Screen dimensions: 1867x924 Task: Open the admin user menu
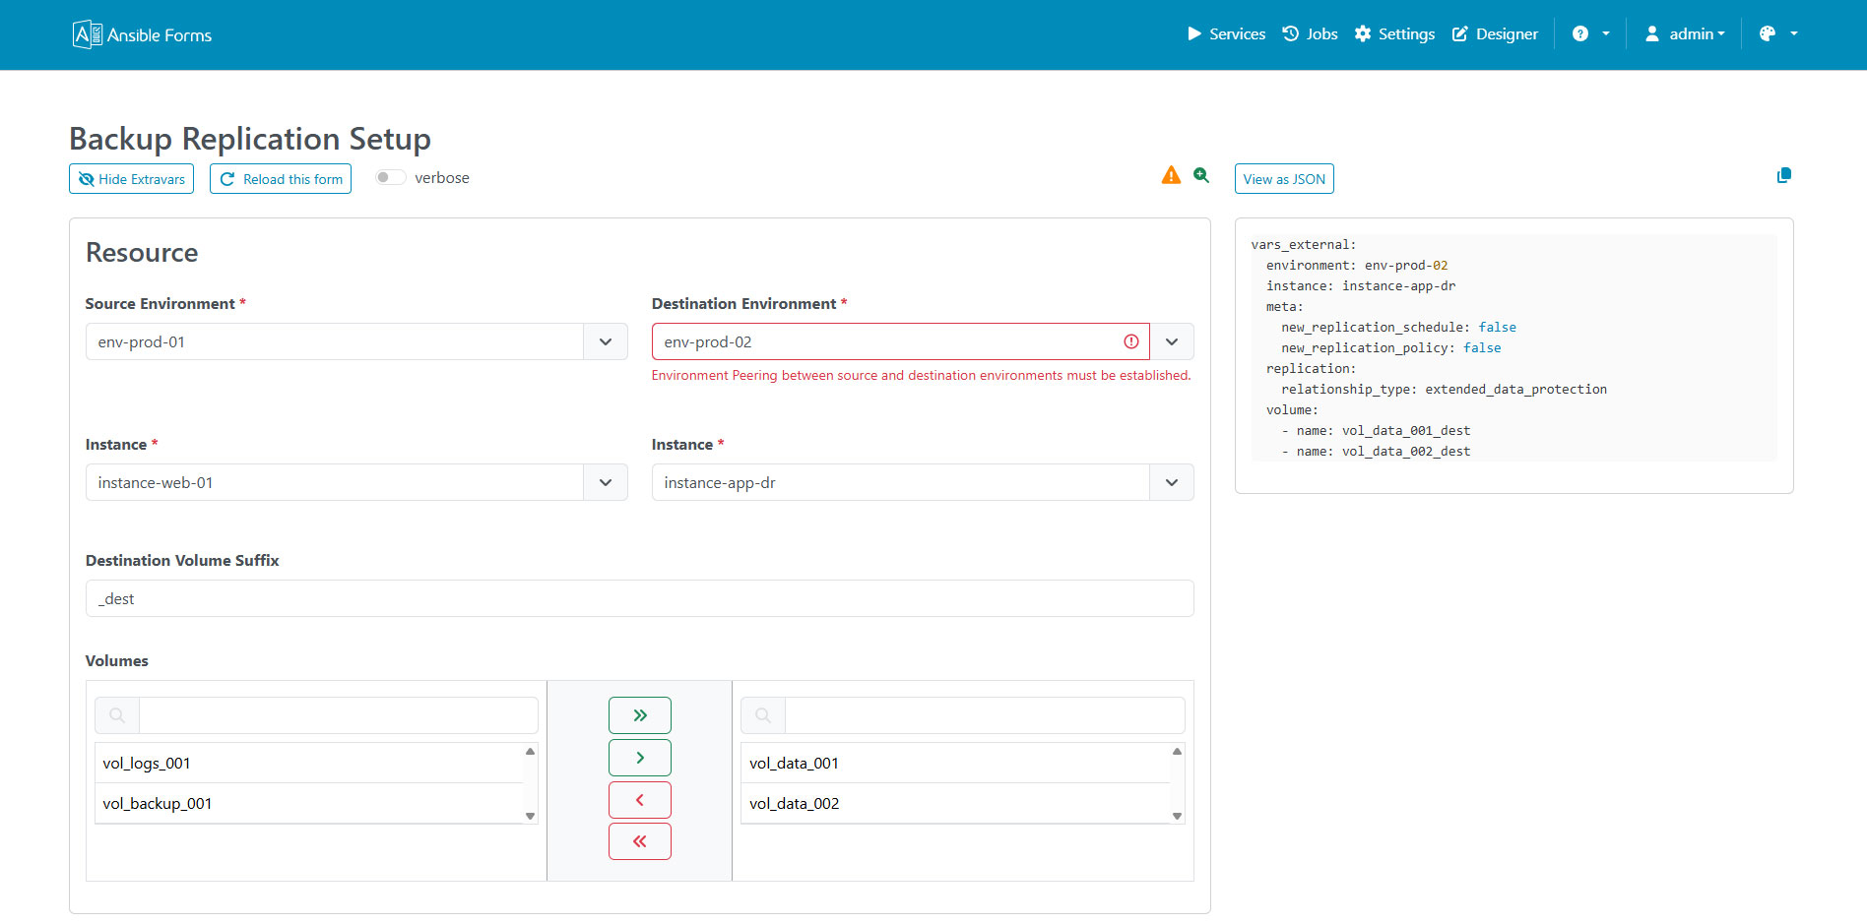click(1685, 33)
